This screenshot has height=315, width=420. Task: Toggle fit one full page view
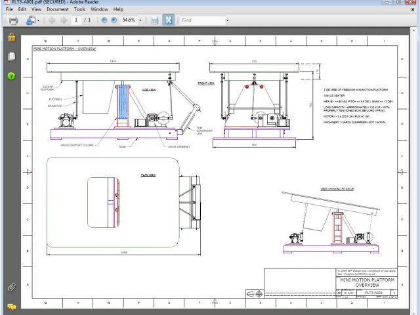(x=168, y=20)
